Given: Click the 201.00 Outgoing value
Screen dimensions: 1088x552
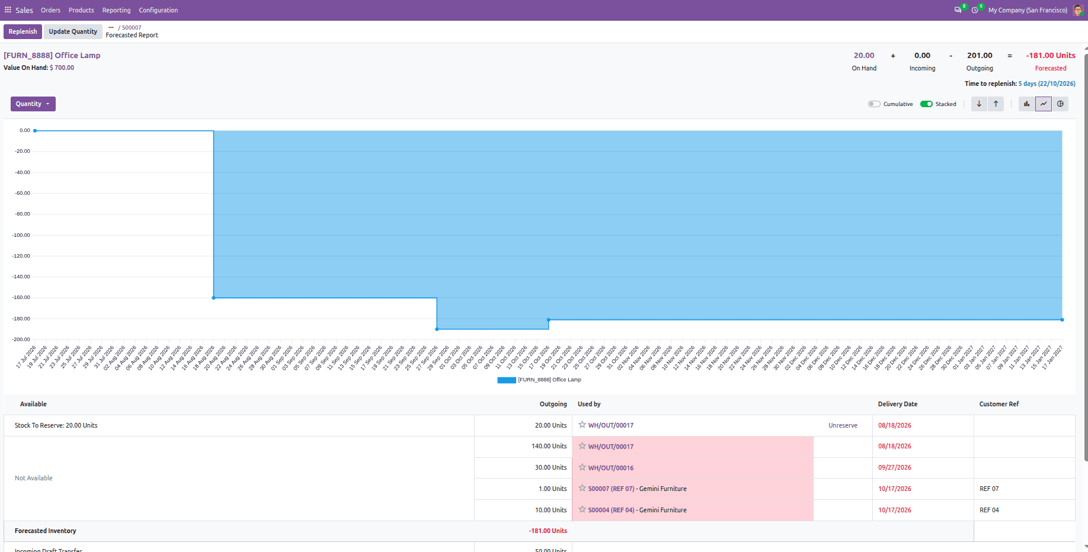Looking at the screenshot, I should (x=980, y=55).
